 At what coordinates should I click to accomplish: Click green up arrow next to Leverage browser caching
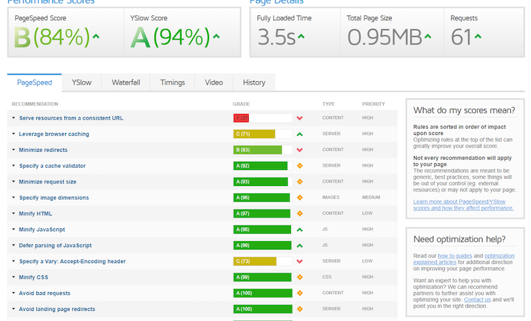300,134
